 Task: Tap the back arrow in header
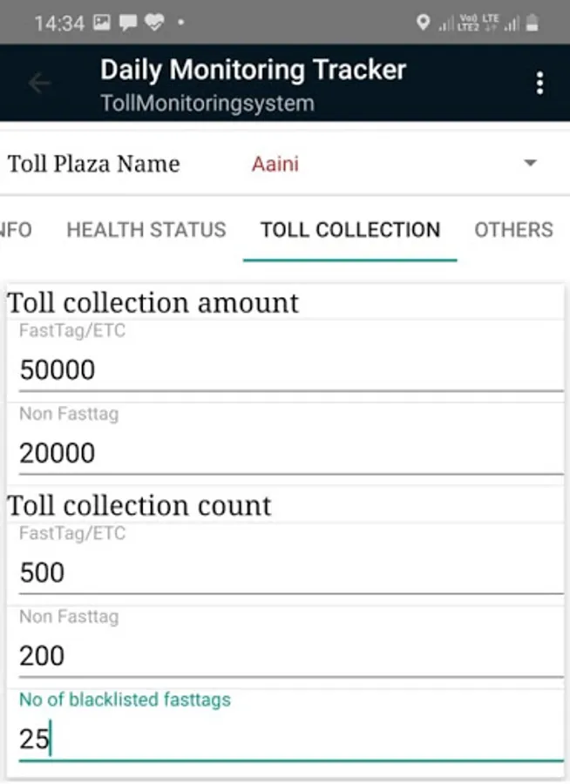[x=39, y=84]
